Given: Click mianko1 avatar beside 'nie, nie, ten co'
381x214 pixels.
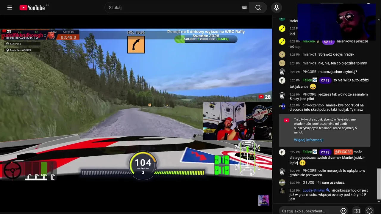Looking at the screenshot, I should click(x=282, y=63).
